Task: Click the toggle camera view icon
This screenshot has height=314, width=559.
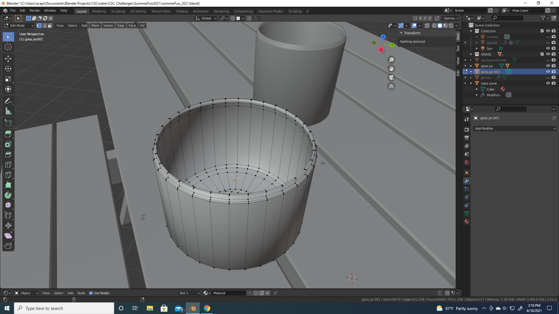Action: (391, 77)
